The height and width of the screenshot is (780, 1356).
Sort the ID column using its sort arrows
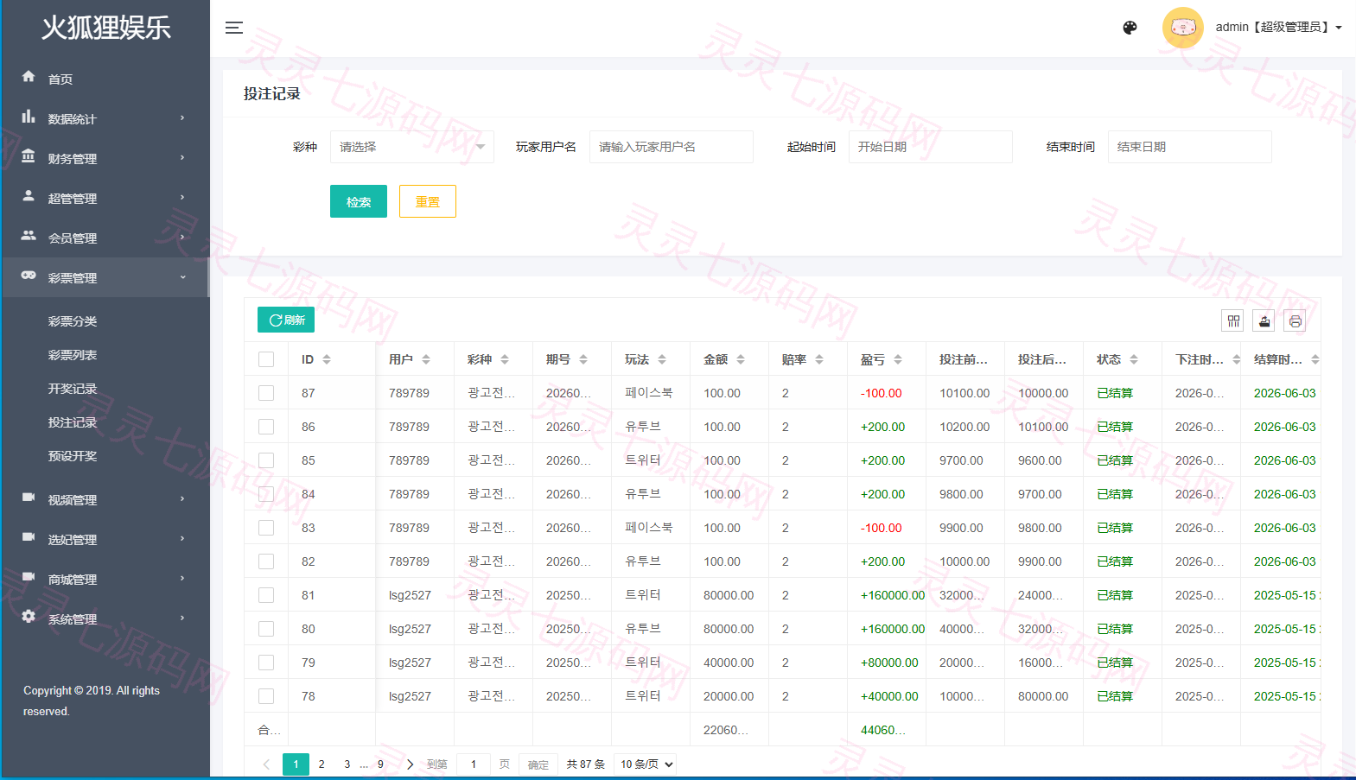coord(327,359)
